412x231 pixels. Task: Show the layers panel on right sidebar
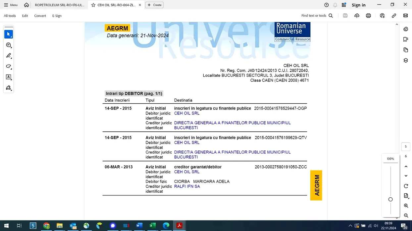tap(406, 60)
